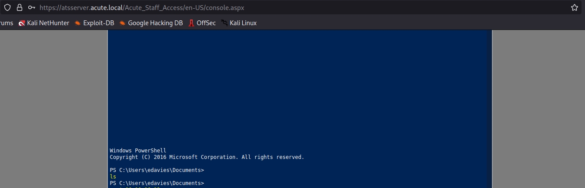Viewport: 585px width, 188px height.
Task: Click the cut-off yellow line at console bottom
Action: click(x=135, y=187)
